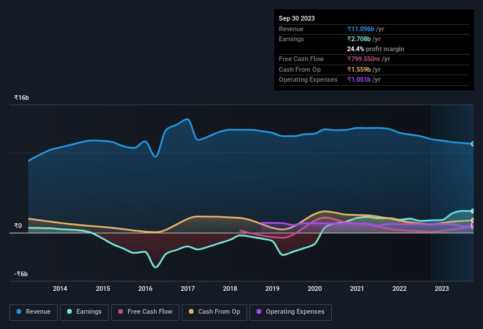483x329 pixels.
Task: Click the ₹11.096b revenue value in tooltip
Action: 361,29
